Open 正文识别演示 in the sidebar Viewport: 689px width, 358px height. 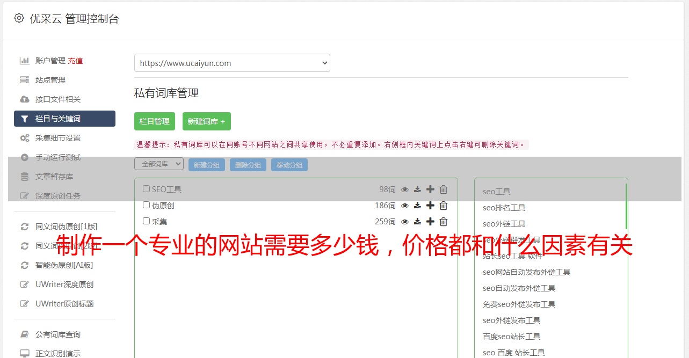click(x=58, y=354)
